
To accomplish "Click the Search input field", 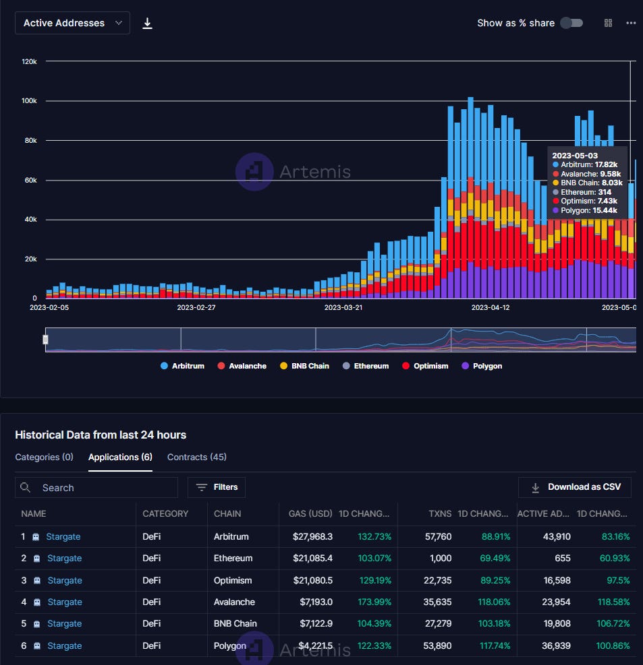I will [96, 488].
